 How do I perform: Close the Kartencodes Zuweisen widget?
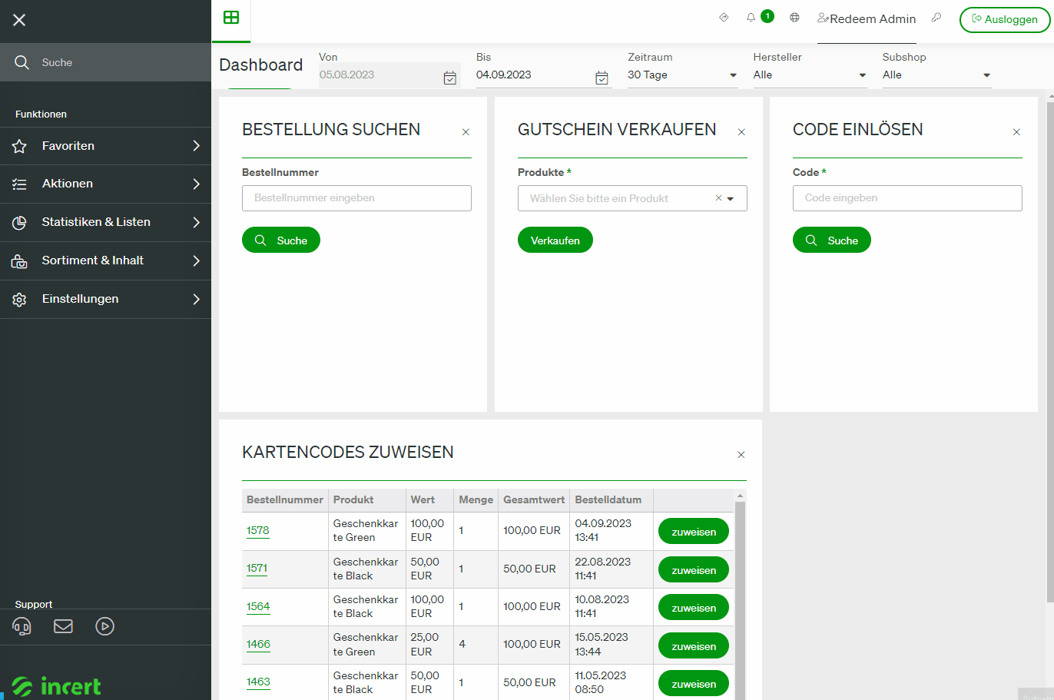point(741,455)
